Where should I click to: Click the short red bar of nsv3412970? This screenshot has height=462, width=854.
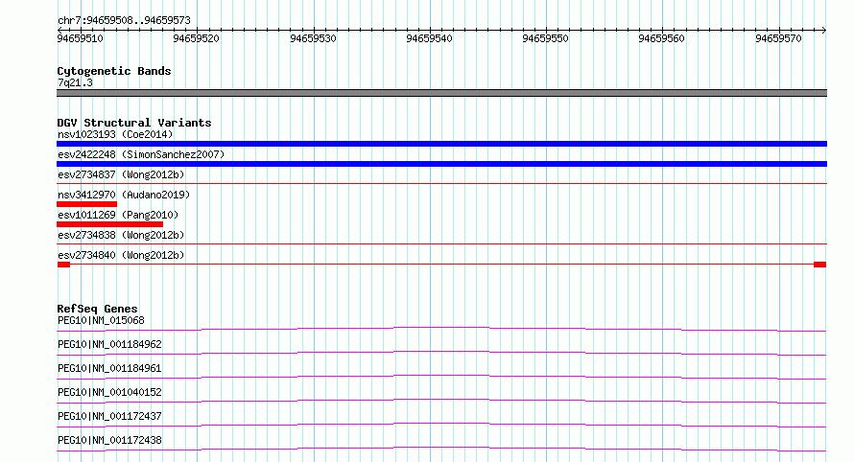(x=86, y=204)
